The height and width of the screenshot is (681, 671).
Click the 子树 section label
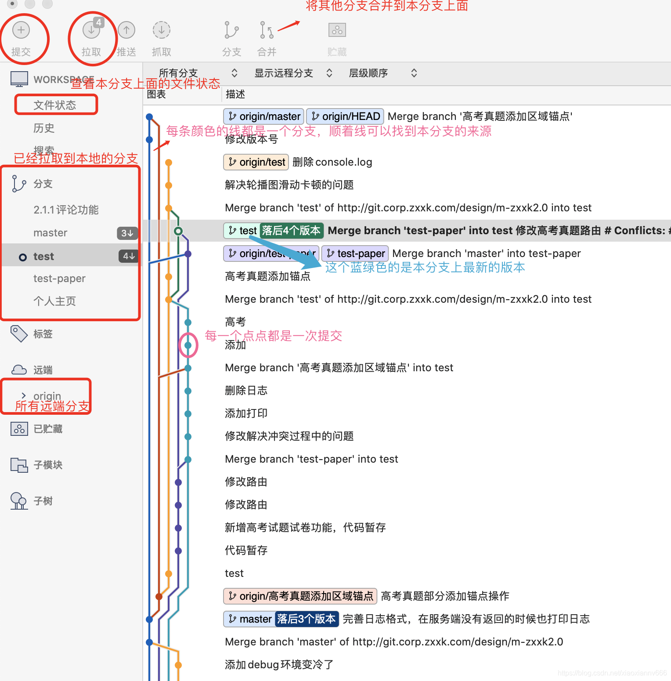43,501
